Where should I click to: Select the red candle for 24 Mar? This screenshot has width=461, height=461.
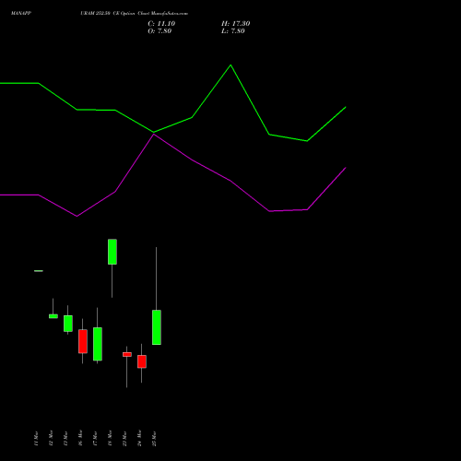[x=142, y=361]
